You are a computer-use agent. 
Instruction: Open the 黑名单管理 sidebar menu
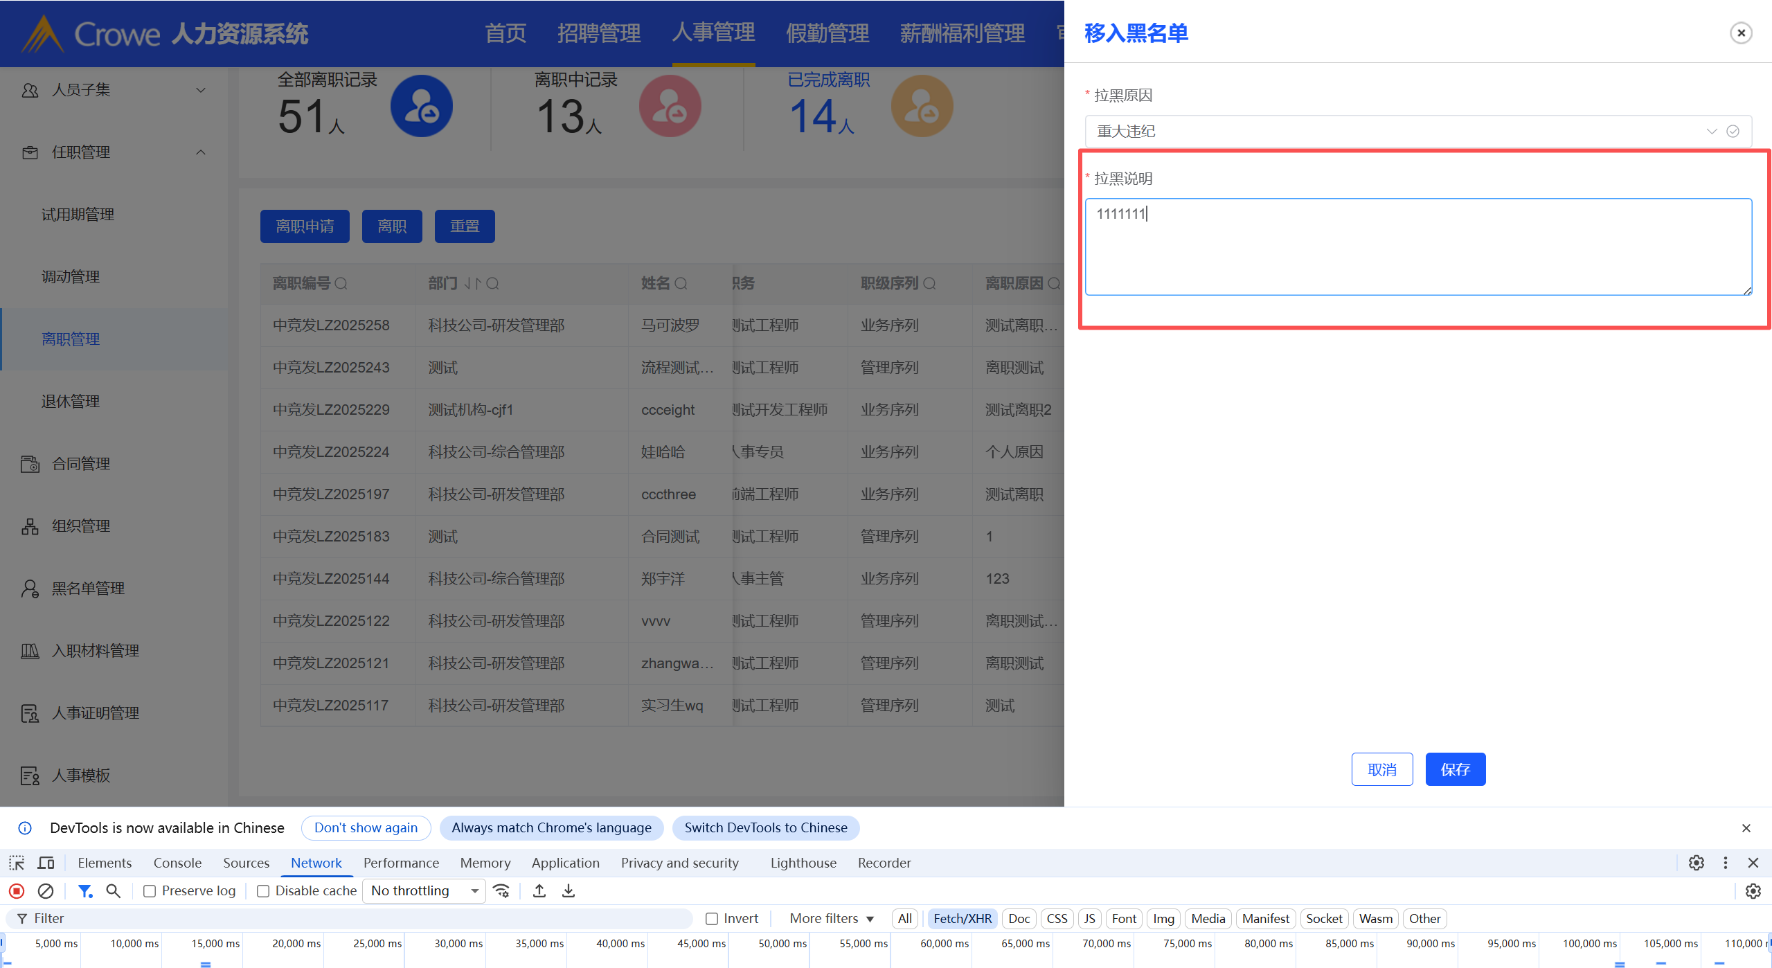(x=88, y=589)
